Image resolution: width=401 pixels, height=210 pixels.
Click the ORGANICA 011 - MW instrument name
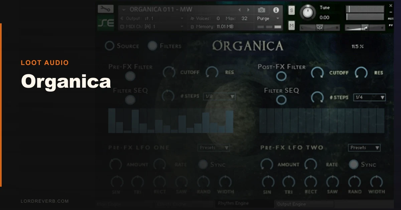coord(161,10)
